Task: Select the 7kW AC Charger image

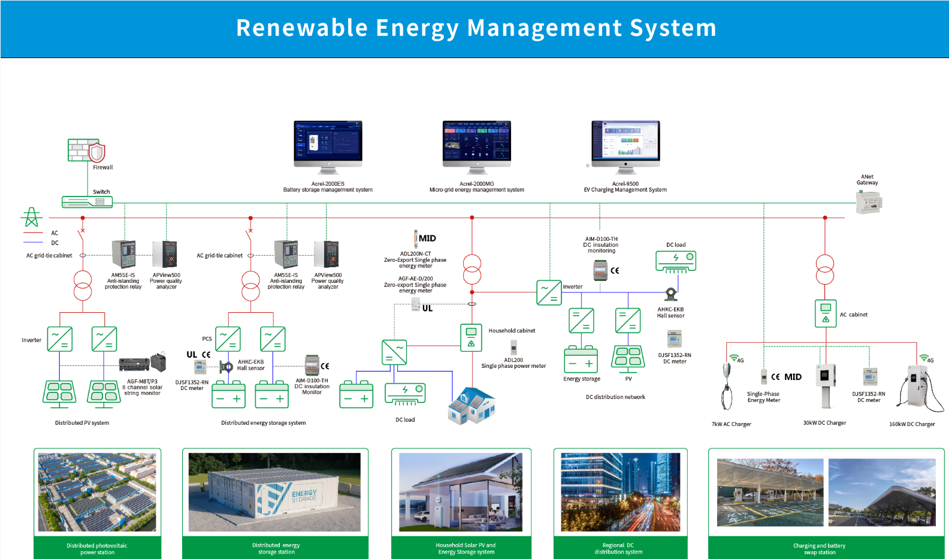Action: [727, 386]
